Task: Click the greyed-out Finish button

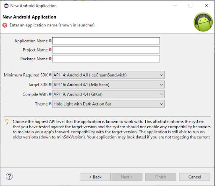Action: coord(161,177)
